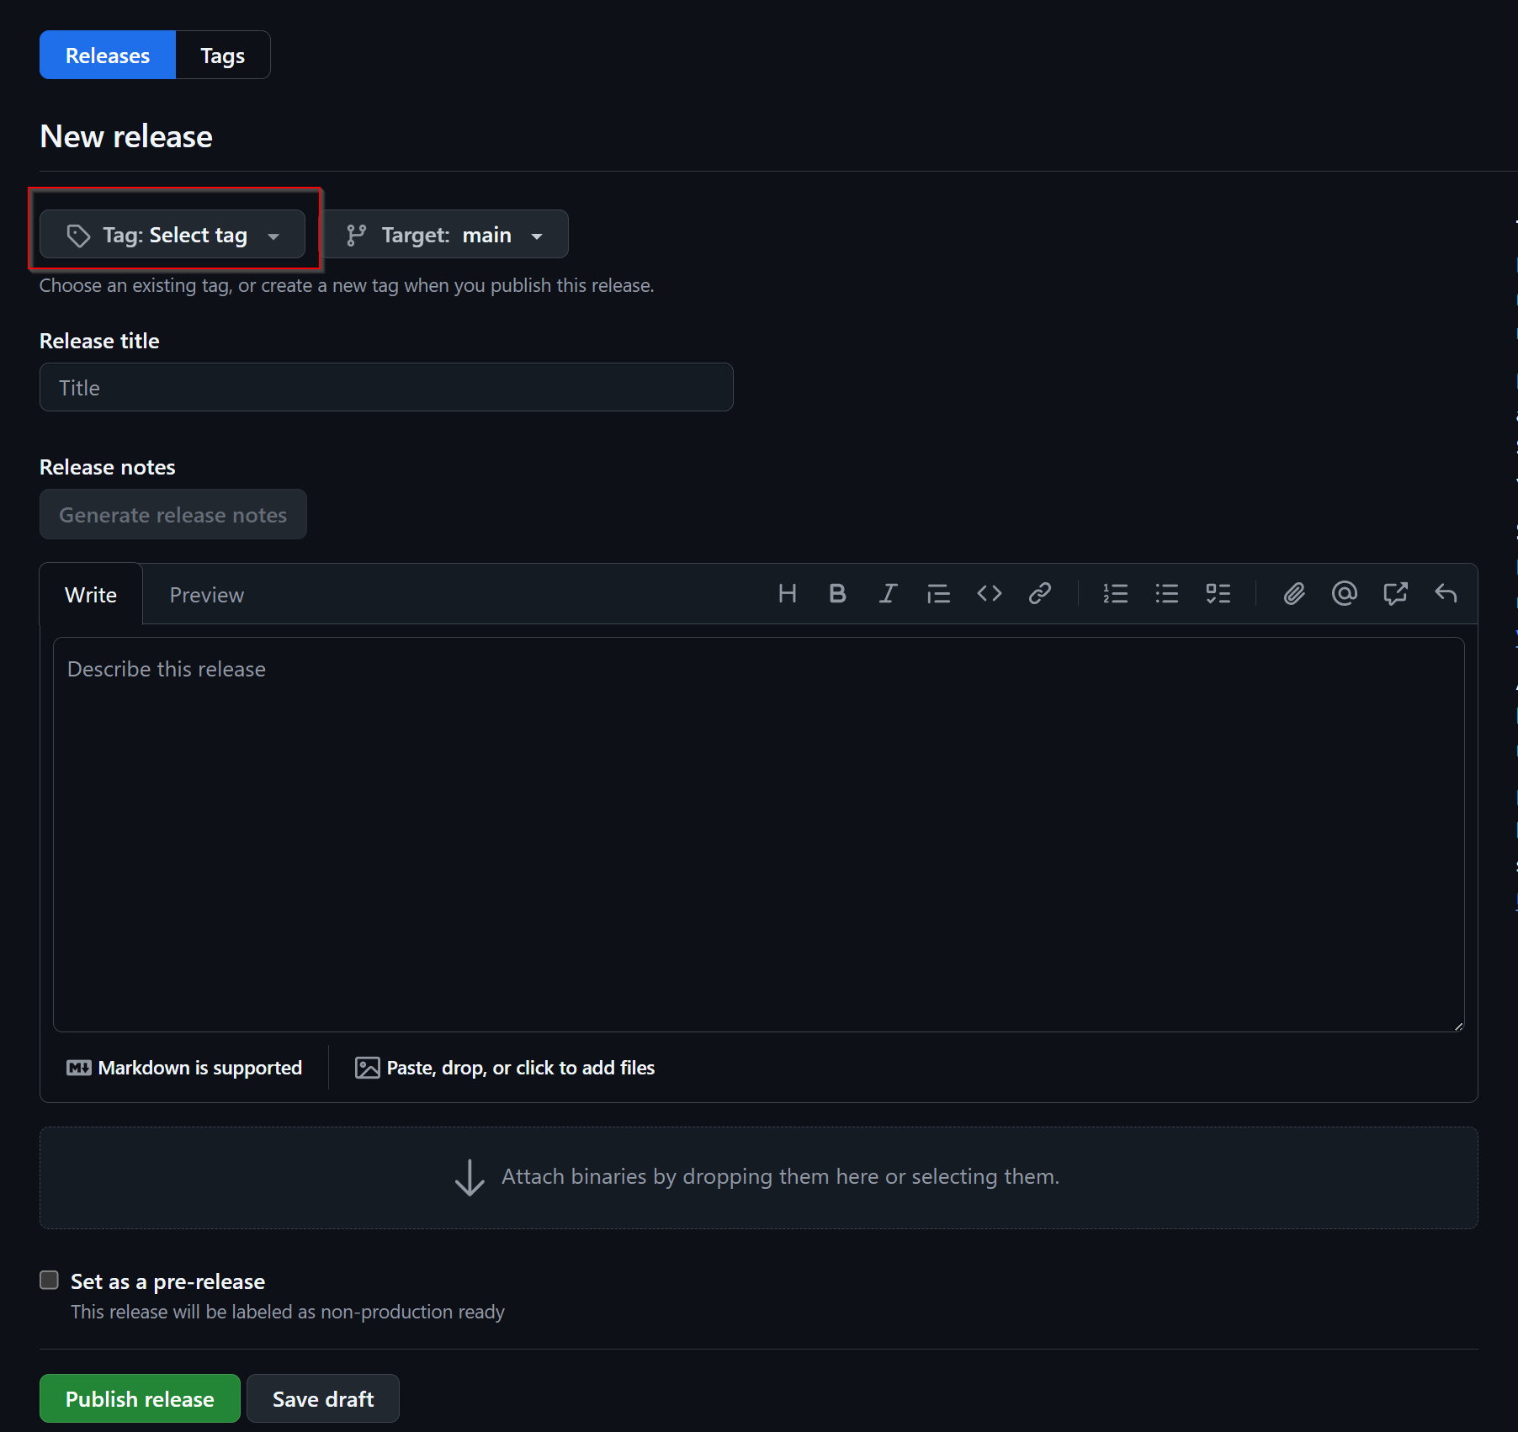This screenshot has height=1432, width=1518.
Task: Apply italic formatting
Action: (x=888, y=593)
